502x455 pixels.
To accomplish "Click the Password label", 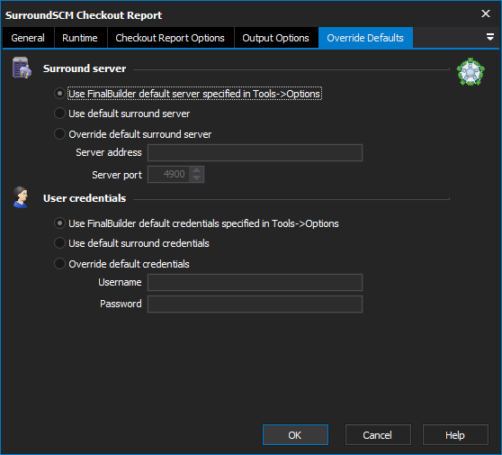I will click(121, 304).
